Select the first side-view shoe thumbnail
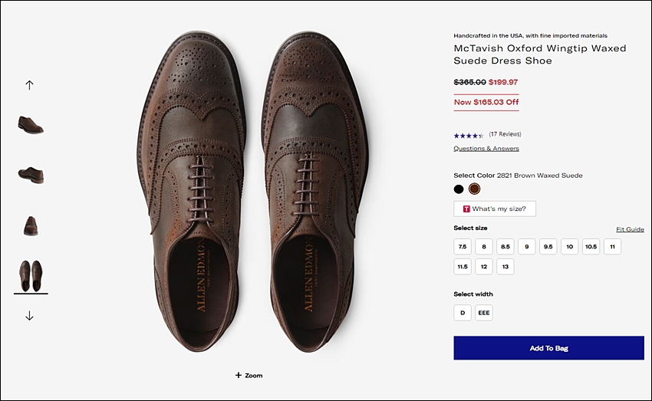This screenshot has height=401, width=652. [x=31, y=125]
